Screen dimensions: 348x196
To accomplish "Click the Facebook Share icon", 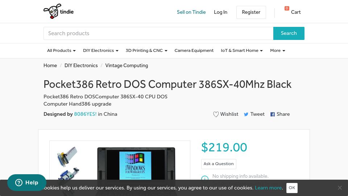I will click(273, 114).
